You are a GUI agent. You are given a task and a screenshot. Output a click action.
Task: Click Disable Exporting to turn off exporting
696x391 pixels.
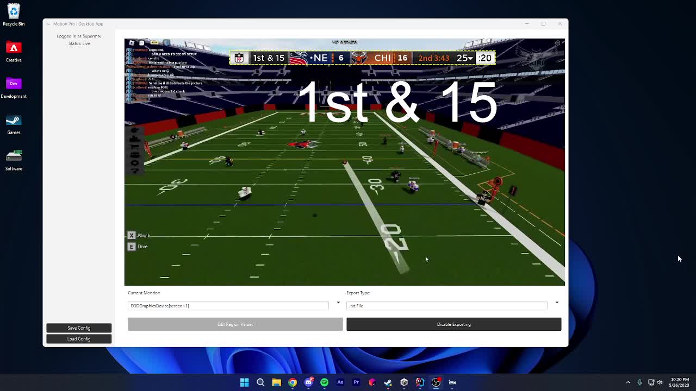[453, 324]
